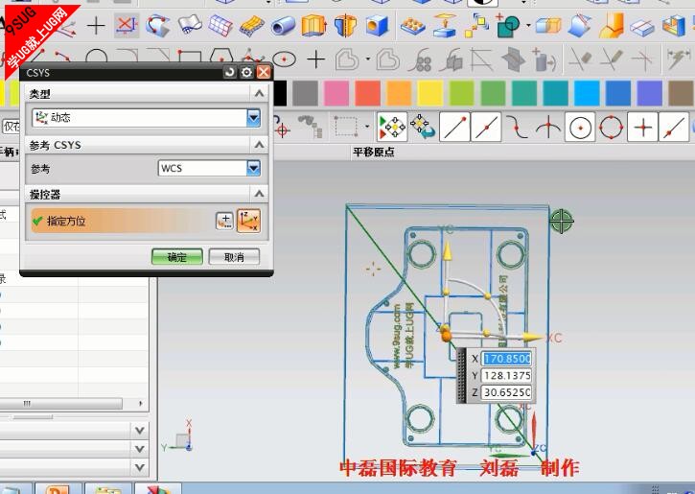Click the Tube feature icon
This screenshot has width=695, height=494.
[x=283, y=26]
